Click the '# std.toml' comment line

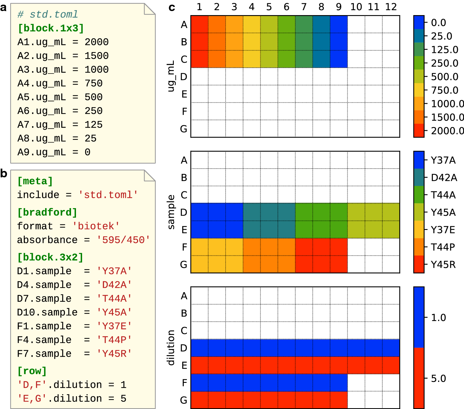(48, 14)
